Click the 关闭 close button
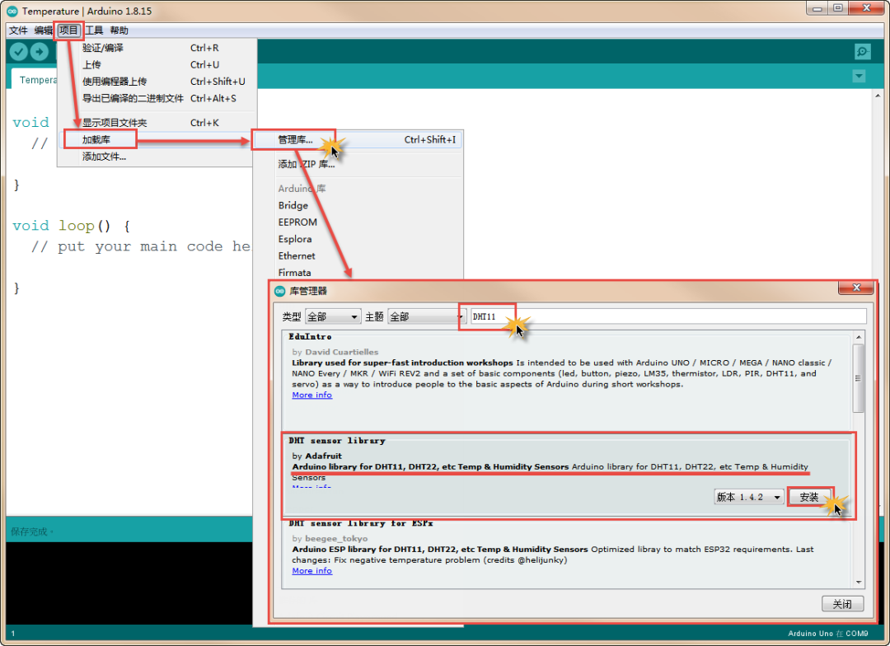This screenshot has width=890, height=646. coord(842,604)
